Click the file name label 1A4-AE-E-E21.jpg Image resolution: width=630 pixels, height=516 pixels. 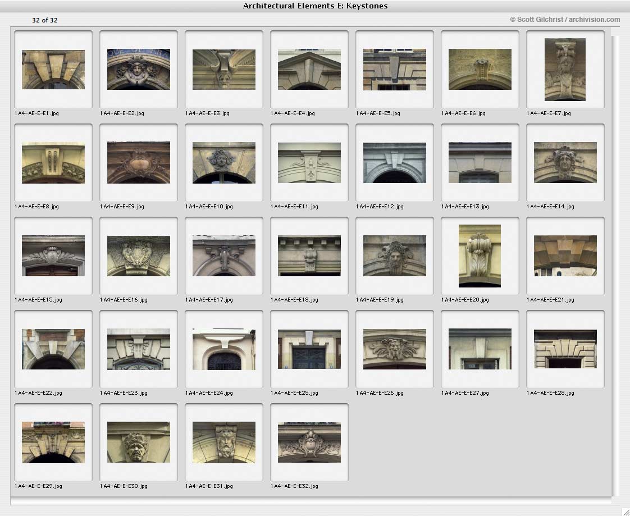point(550,300)
